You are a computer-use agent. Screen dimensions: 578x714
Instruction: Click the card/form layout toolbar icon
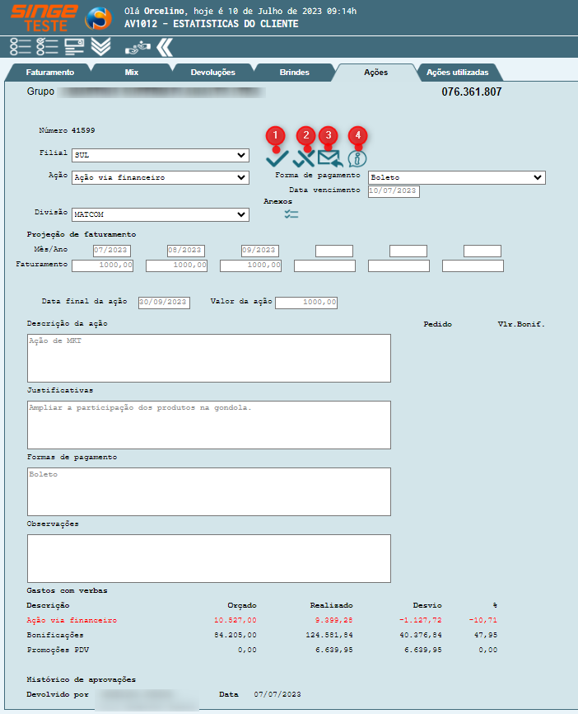click(75, 47)
